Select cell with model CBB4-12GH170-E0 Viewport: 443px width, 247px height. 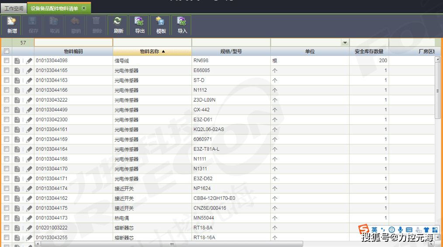231,199
